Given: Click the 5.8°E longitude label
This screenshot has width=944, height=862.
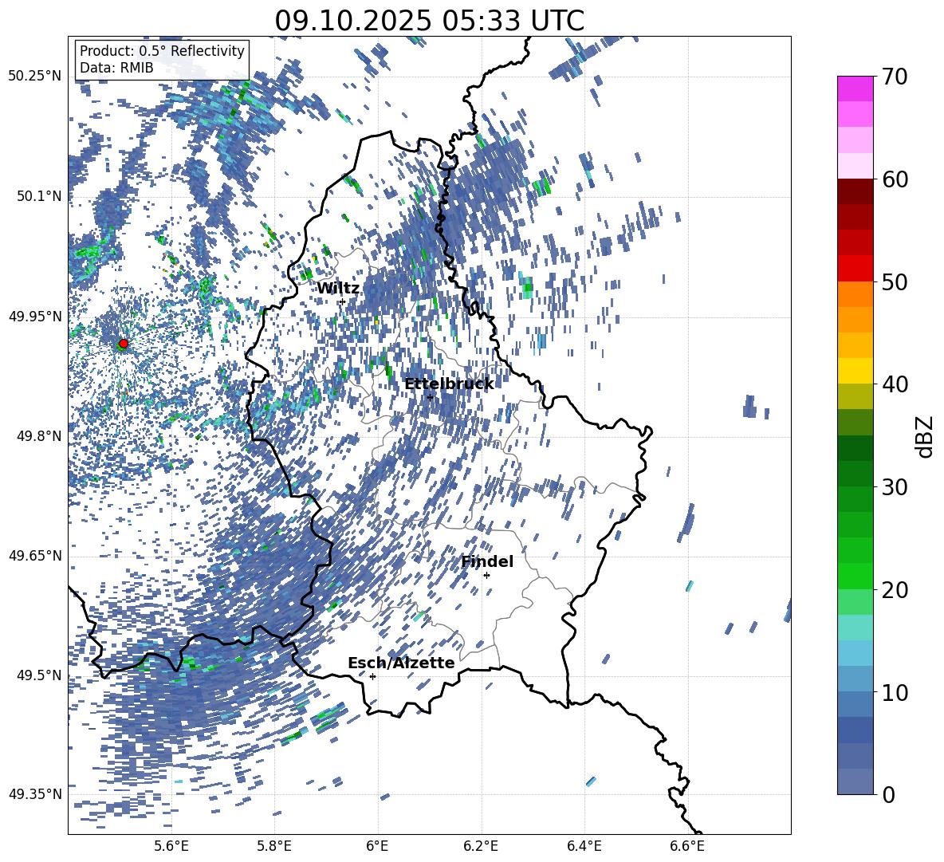Looking at the screenshot, I should pyautogui.click(x=274, y=846).
